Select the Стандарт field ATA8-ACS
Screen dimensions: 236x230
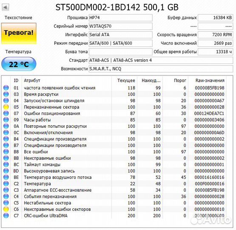161,60
